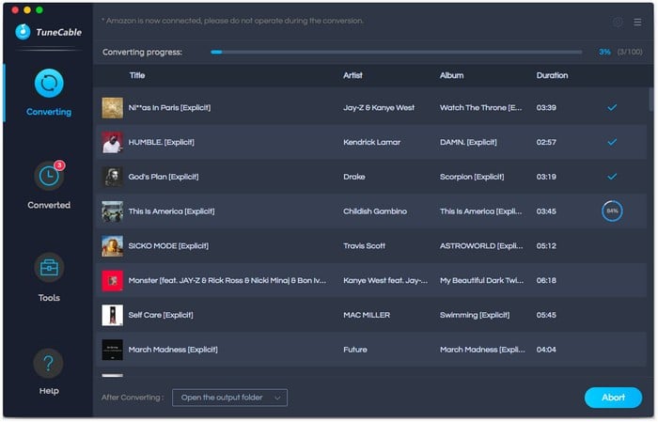Click Ni**as In Paris album thumbnail
658x422 pixels.
(113, 108)
